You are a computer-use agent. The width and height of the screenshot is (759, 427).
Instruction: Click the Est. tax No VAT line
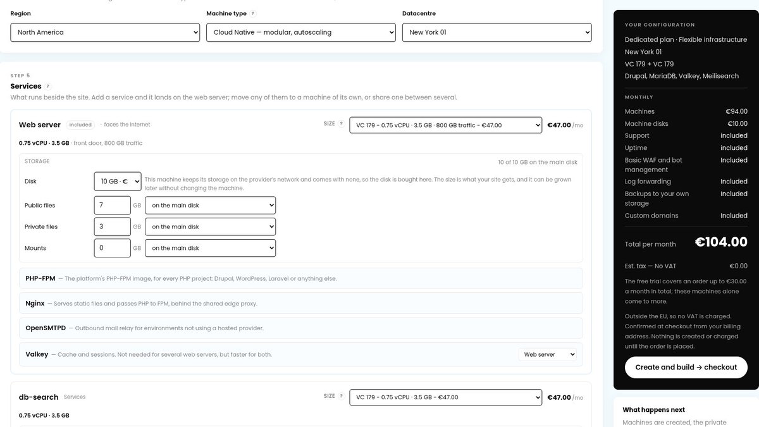tap(686, 266)
